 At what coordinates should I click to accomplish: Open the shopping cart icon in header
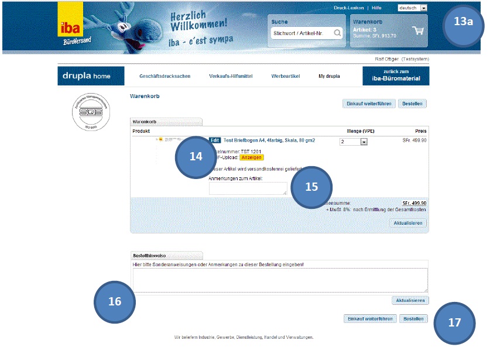click(418, 31)
